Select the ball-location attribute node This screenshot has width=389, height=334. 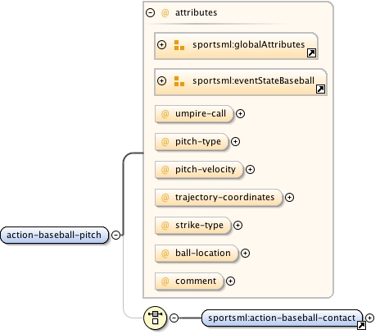click(197, 254)
